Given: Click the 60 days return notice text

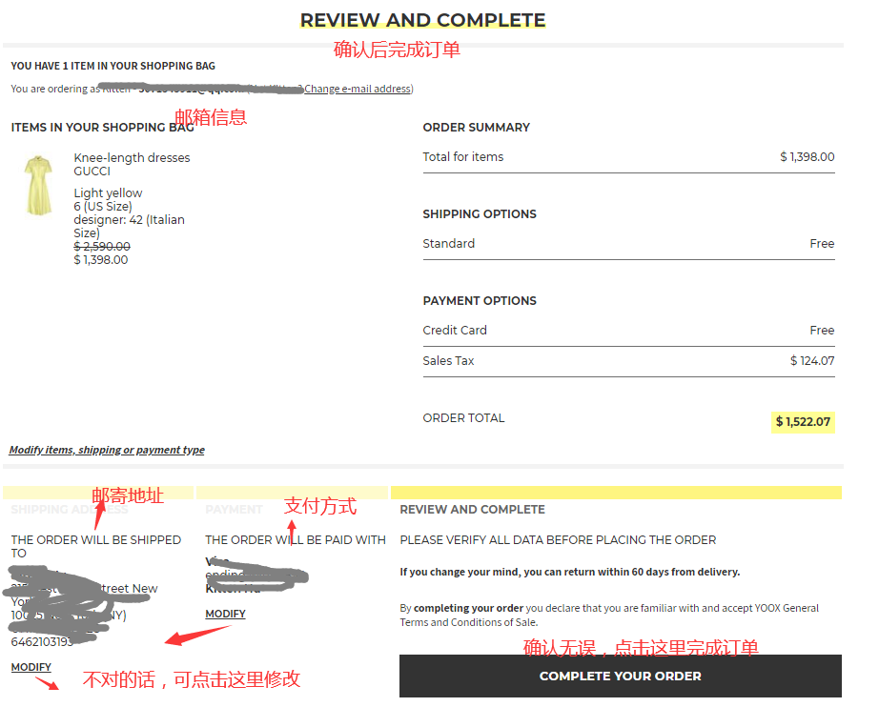Looking at the screenshot, I should [x=569, y=572].
